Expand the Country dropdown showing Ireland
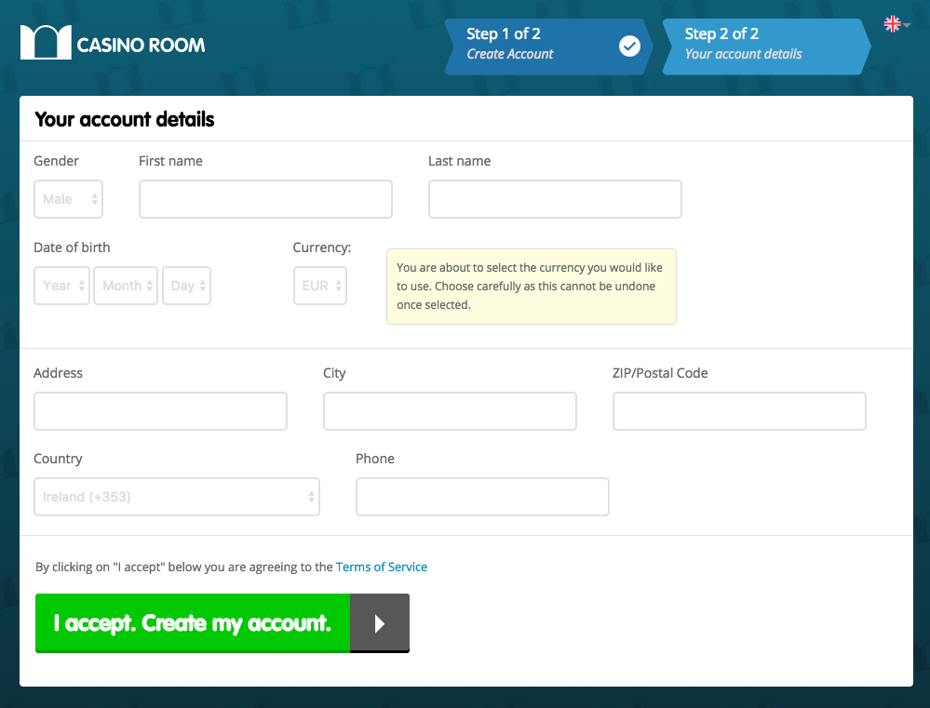Screen dimensions: 930x708 click(x=177, y=497)
